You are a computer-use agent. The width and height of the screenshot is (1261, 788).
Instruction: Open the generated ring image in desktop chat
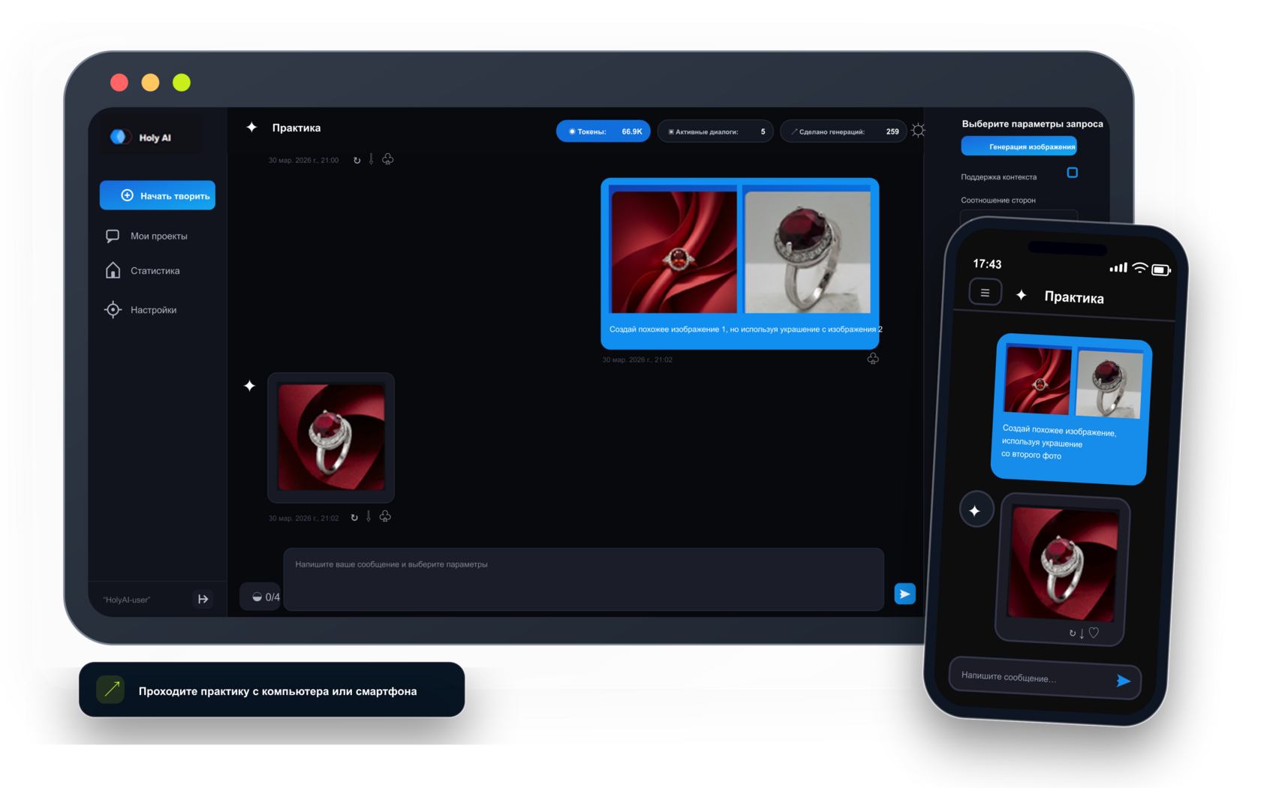[331, 438]
